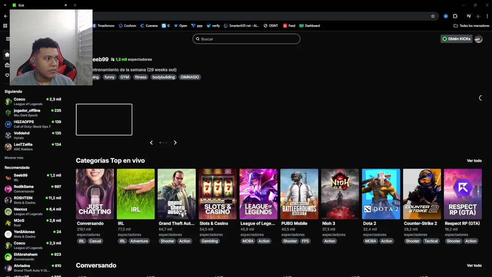
Task: Click Ver todo for Categorías Top
Action: [x=474, y=161]
